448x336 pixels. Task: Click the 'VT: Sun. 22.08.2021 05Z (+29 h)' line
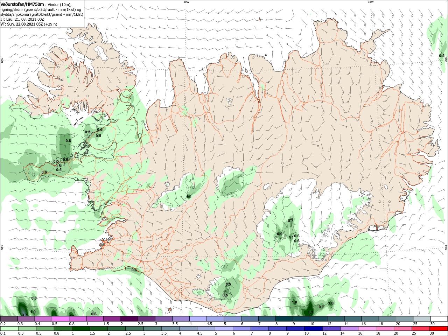pyautogui.click(x=29, y=24)
